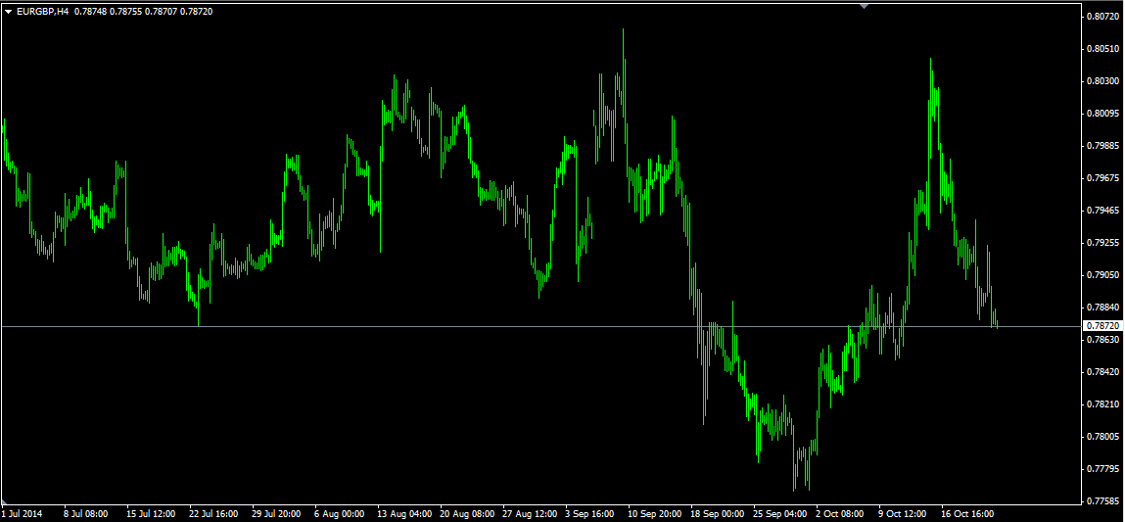1125x522 pixels.
Task: Click the 1 Jul 2014 time axis label
Action: [23, 514]
